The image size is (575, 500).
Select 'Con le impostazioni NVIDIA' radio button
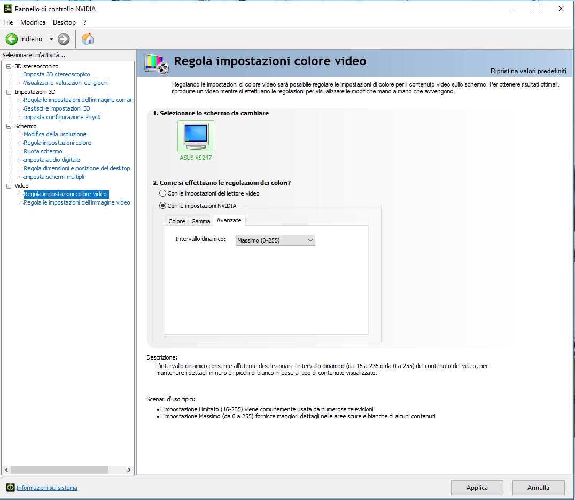click(x=162, y=206)
